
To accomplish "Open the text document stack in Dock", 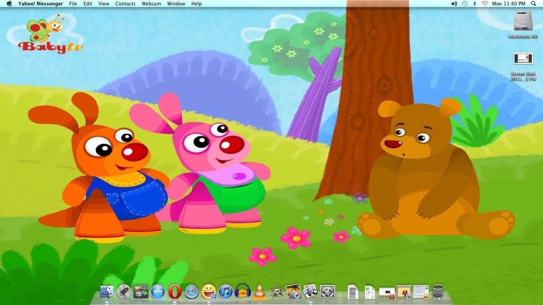I will 353,292.
